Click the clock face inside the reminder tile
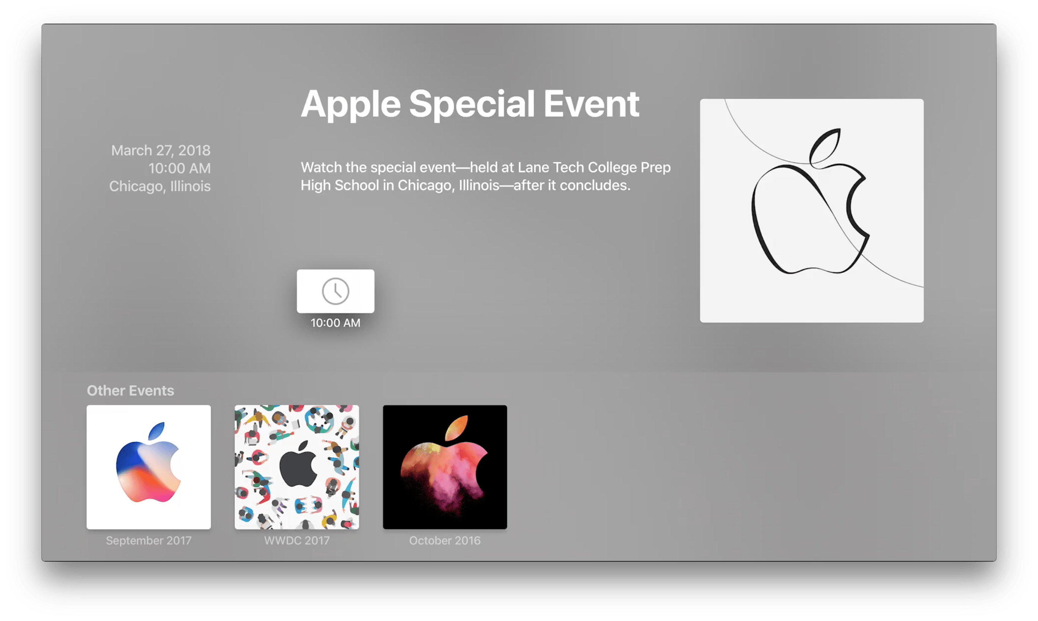Viewport: 1038px width, 621px height. click(335, 291)
